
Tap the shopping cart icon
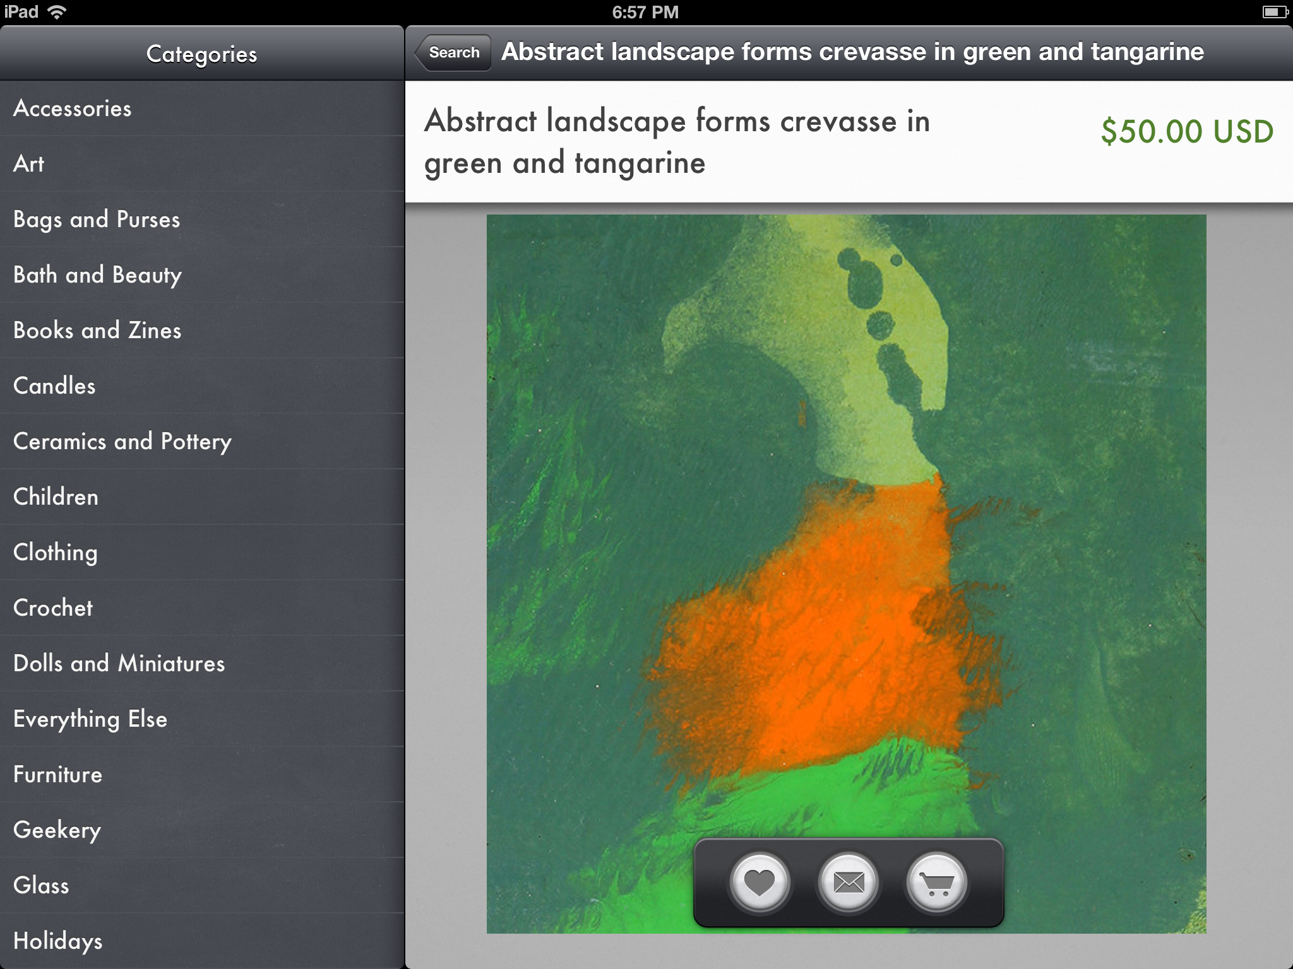click(x=937, y=883)
